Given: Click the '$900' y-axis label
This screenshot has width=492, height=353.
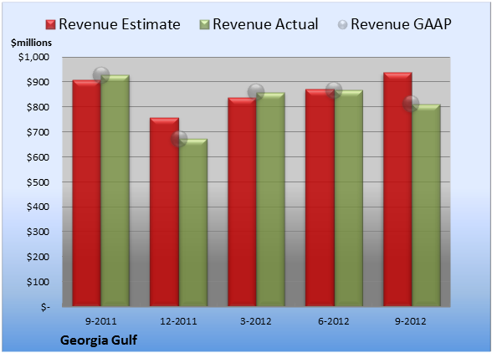Looking at the screenshot, I should click(38, 82).
